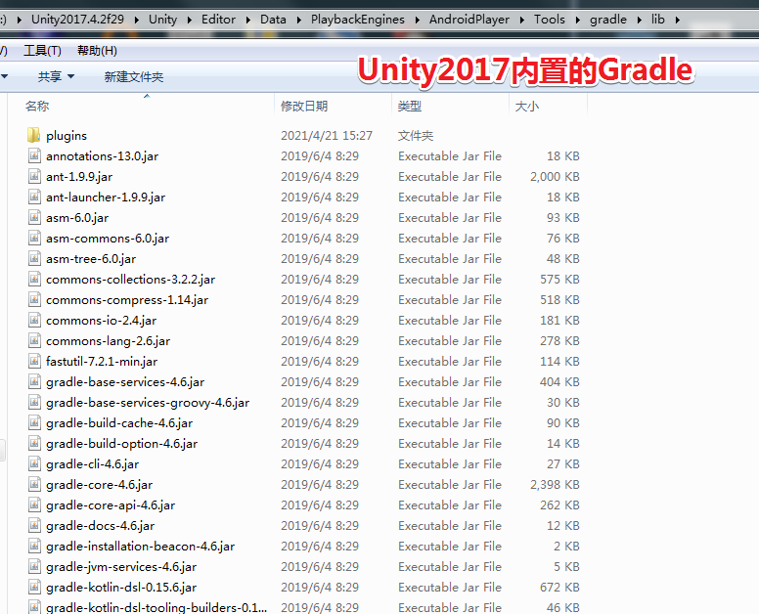Navigate to AndroidPlayer in address bar
759x614 pixels.
(x=469, y=20)
